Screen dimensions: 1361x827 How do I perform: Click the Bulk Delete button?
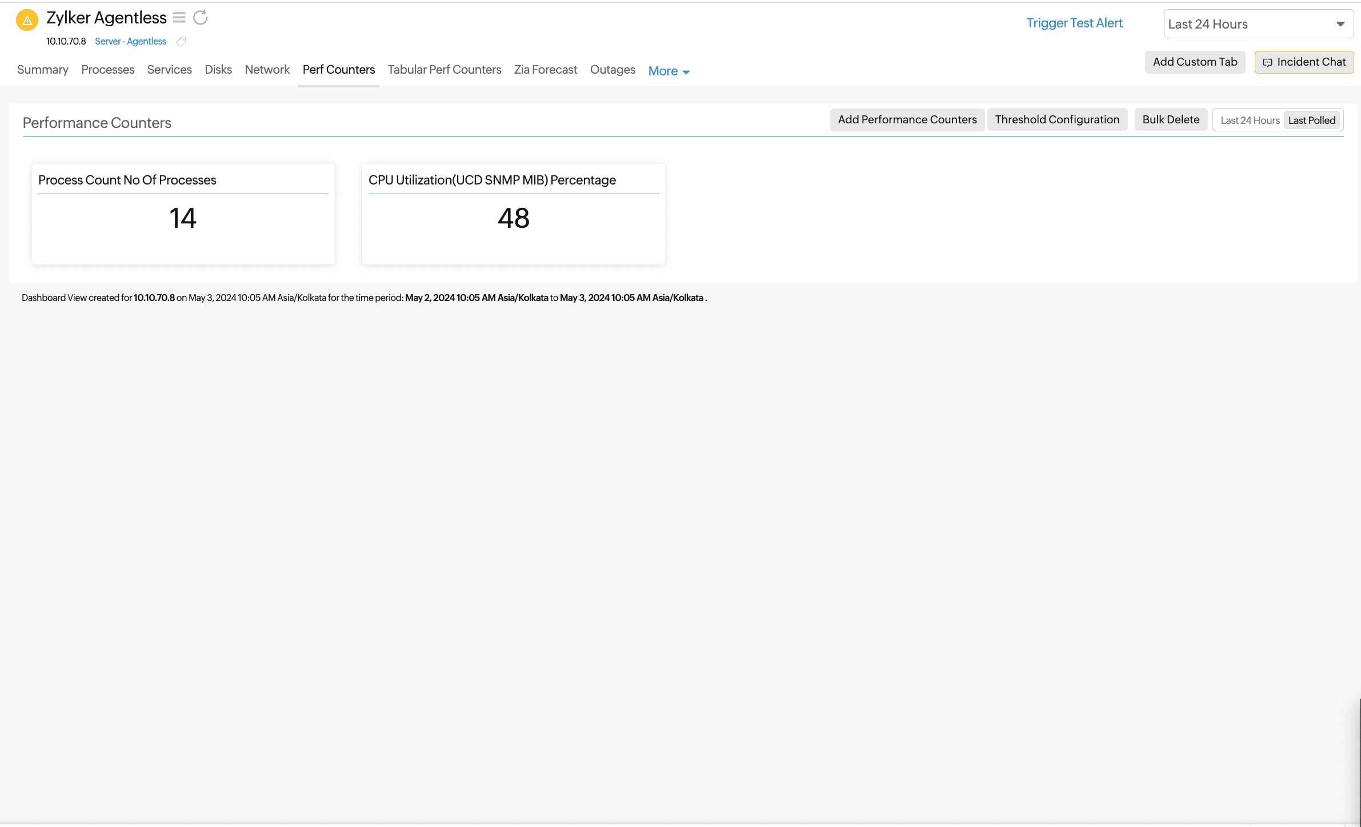pyautogui.click(x=1170, y=120)
